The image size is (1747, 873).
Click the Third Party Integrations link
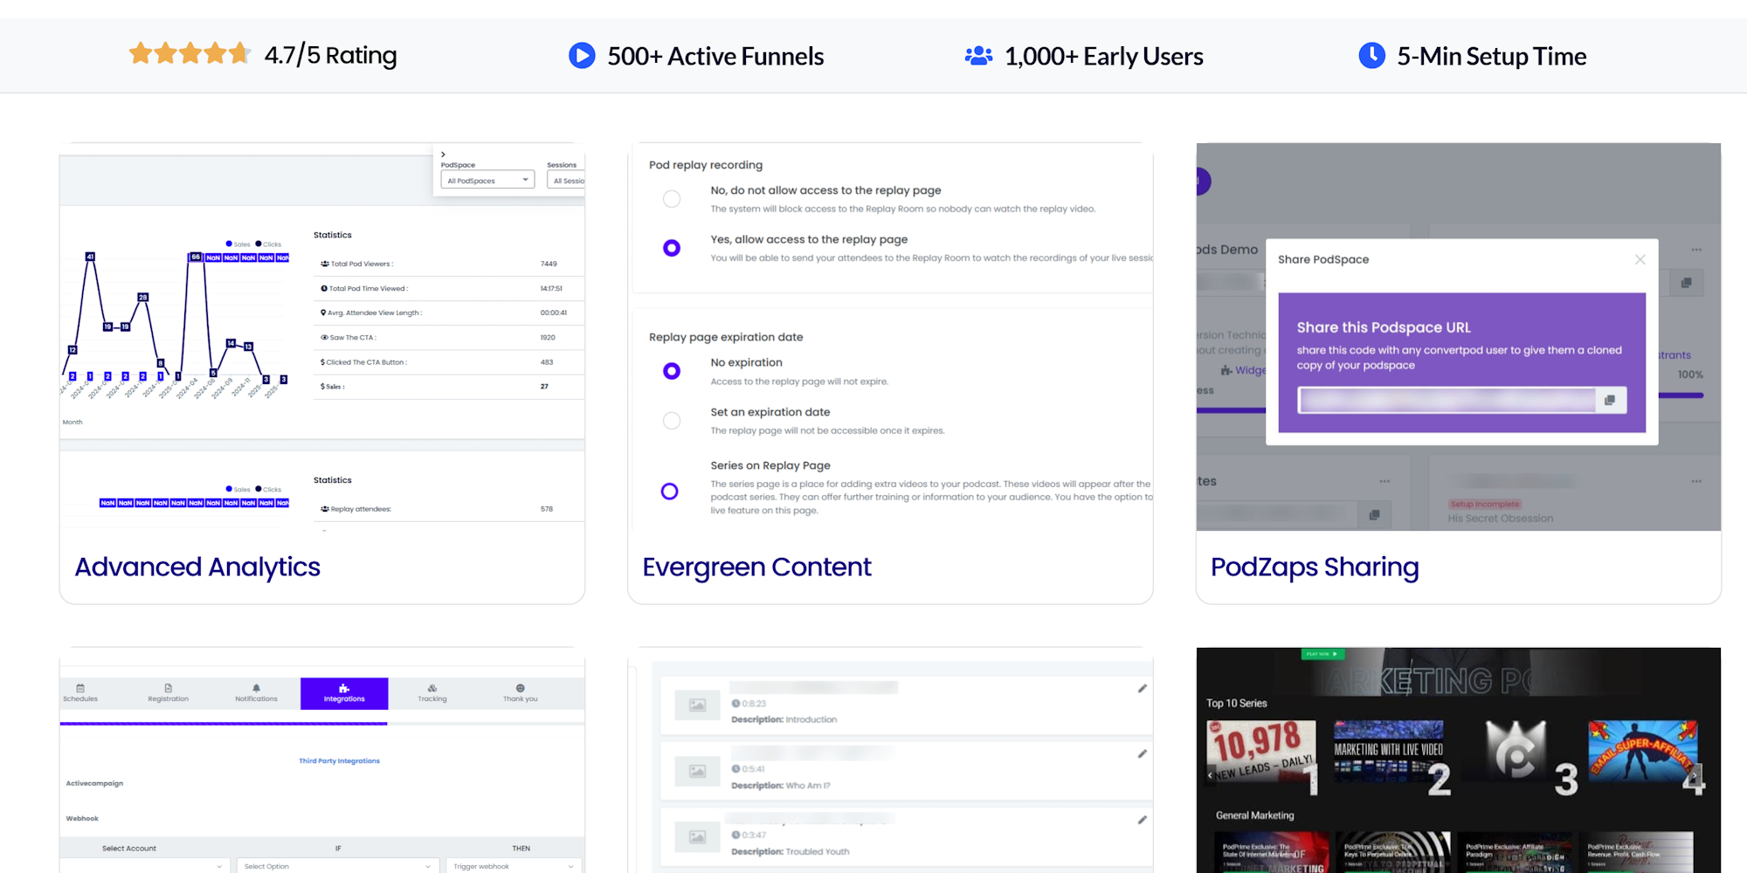pos(339,761)
